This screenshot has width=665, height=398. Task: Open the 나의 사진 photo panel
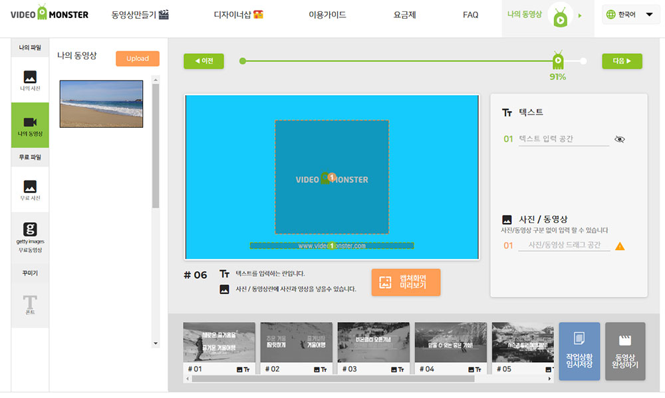pos(30,80)
